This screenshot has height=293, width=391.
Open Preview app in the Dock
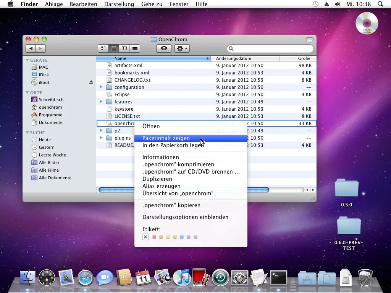click(x=162, y=277)
